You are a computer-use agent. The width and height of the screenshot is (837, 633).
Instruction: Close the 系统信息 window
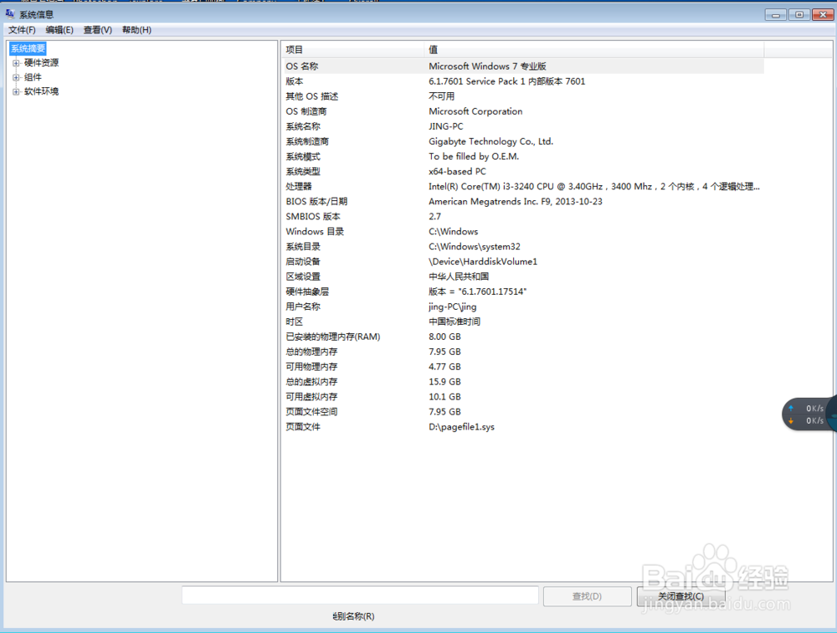tap(823, 14)
